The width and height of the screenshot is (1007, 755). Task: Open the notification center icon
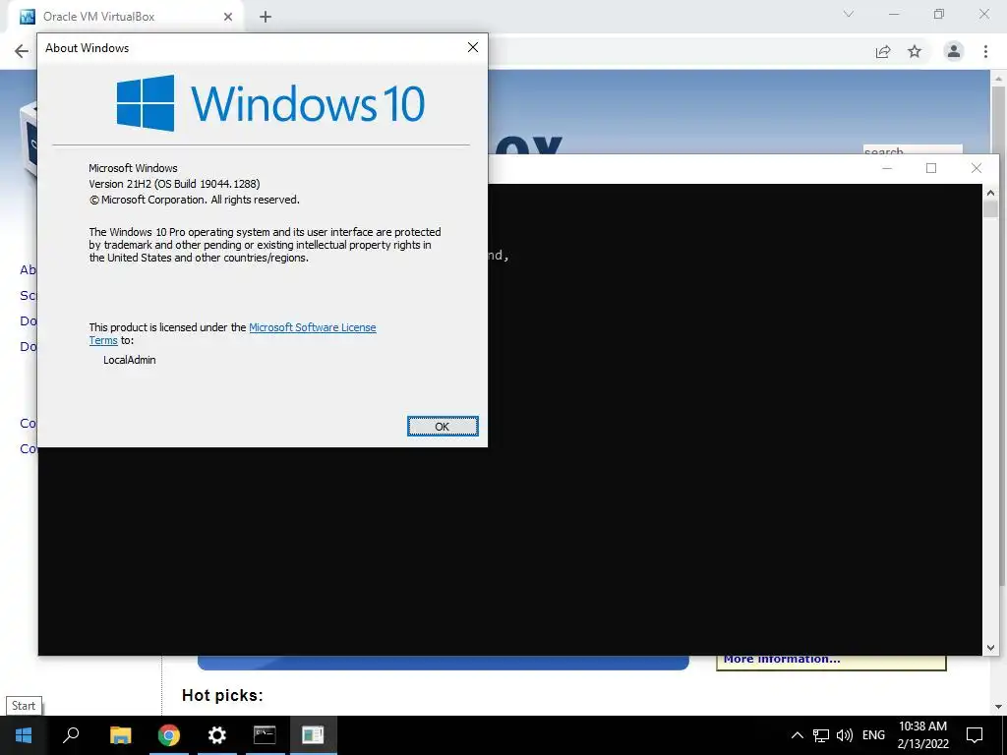[975, 735]
